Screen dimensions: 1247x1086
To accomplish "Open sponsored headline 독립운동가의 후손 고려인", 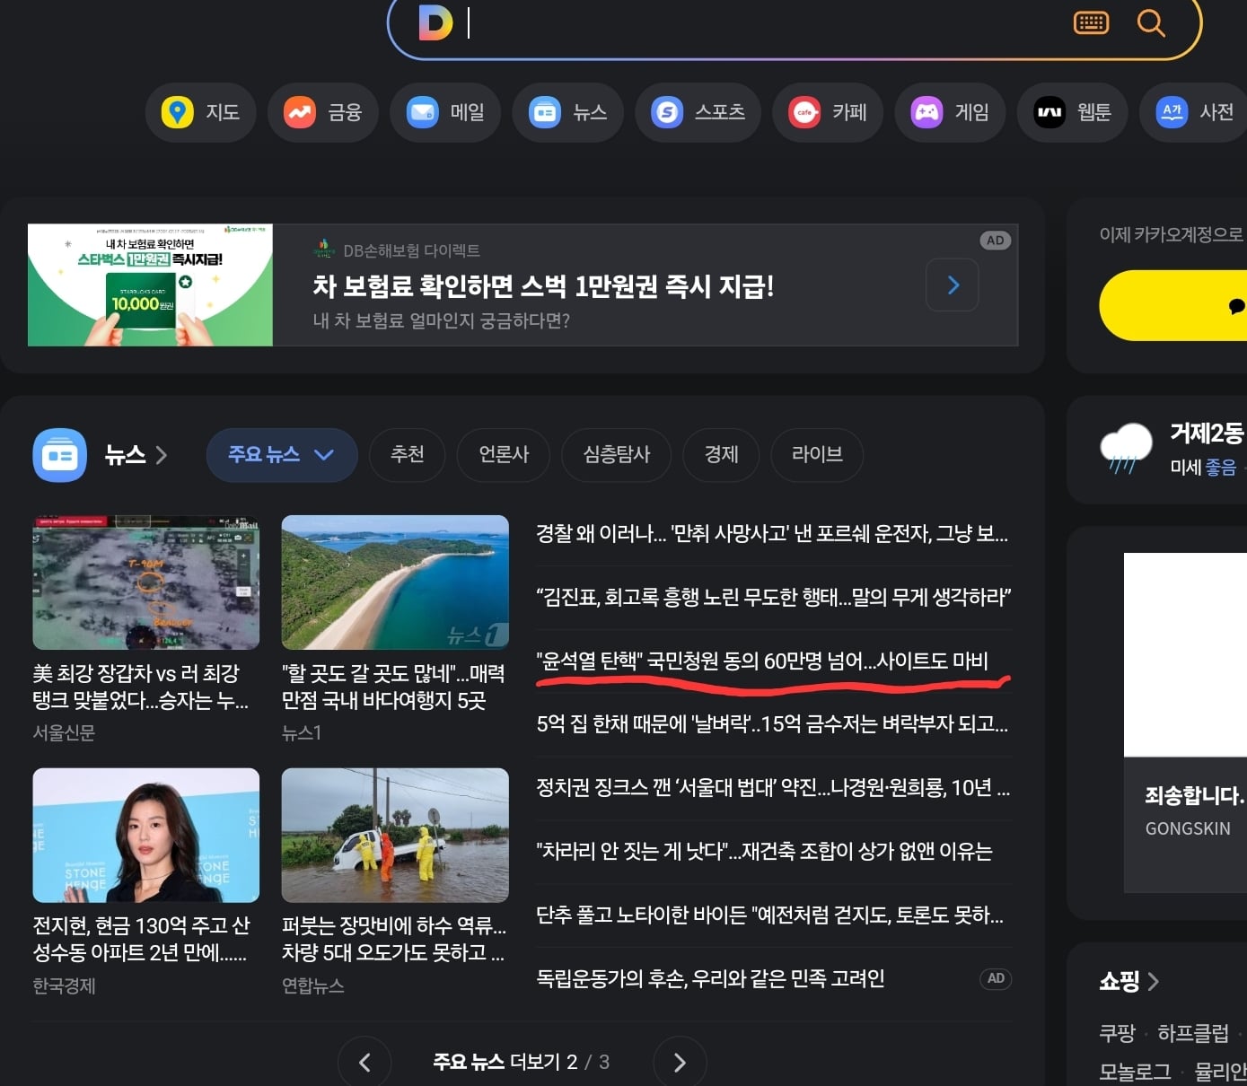I will click(x=710, y=978).
